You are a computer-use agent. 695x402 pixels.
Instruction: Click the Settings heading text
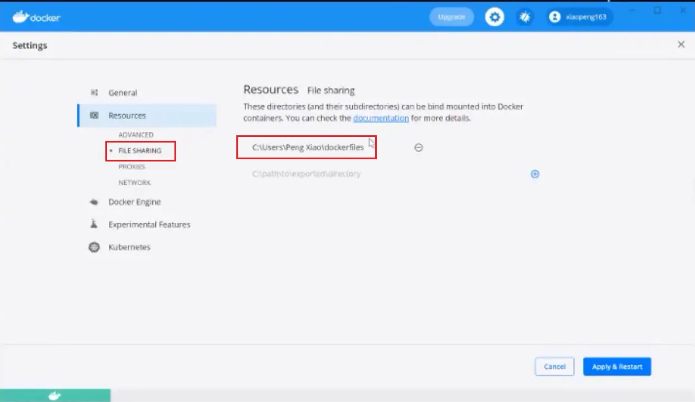click(30, 45)
